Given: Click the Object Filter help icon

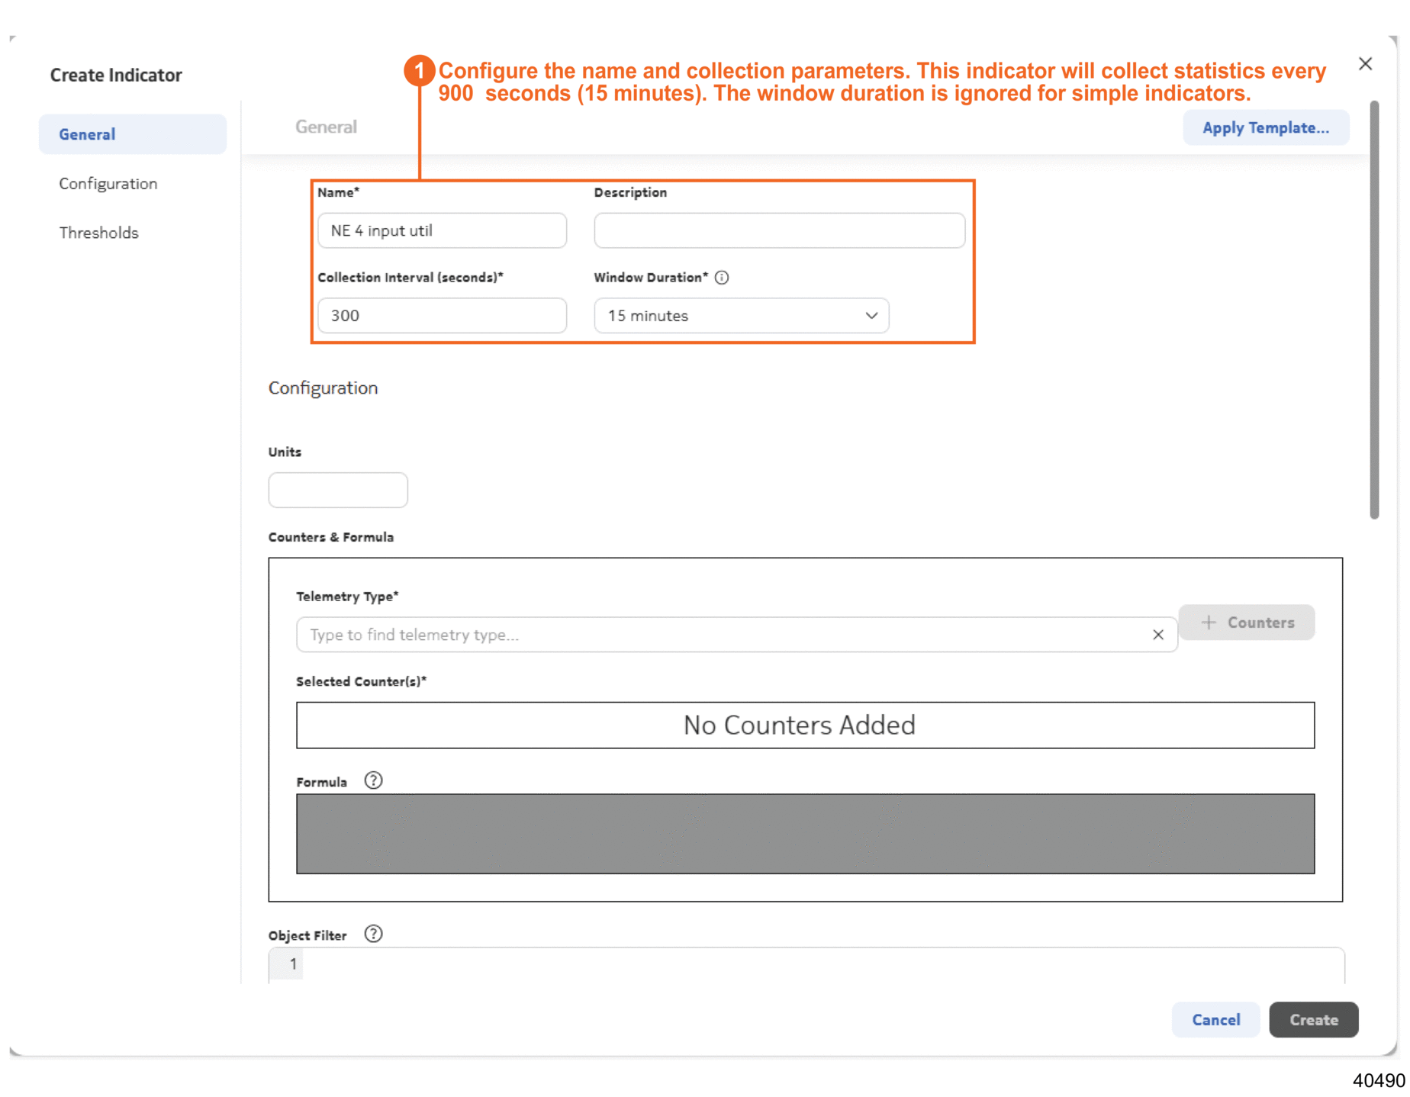Looking at the screenshot, I should (x=373, y=934).
